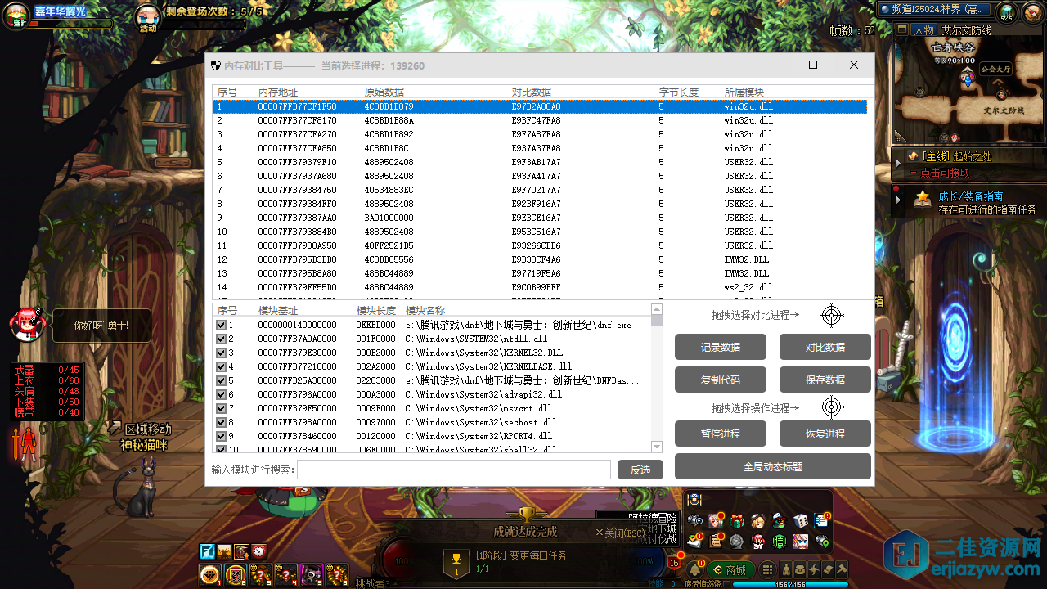1047x589 pixels.
Task: Click the 对比数据 button
Action: pos(825,347)
